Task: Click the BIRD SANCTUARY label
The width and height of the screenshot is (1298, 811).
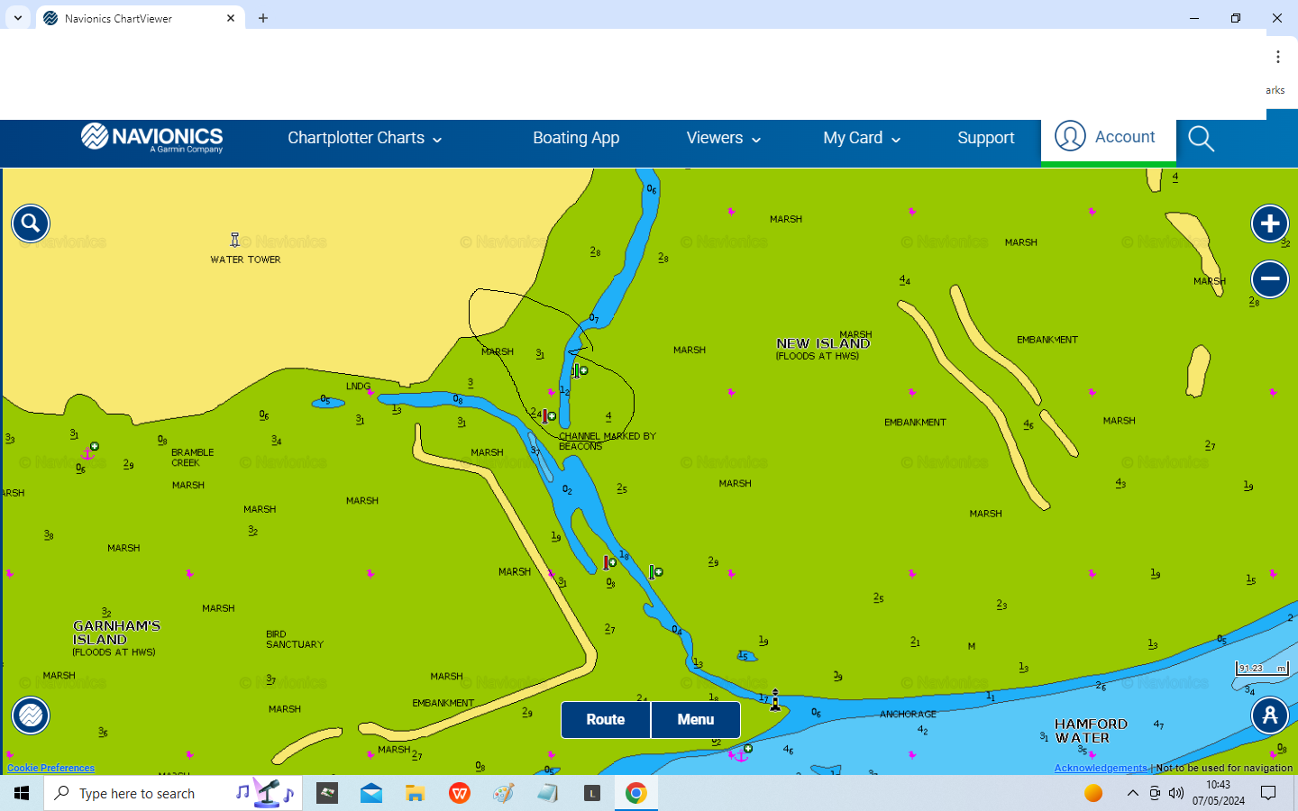Action: point(295,639)
